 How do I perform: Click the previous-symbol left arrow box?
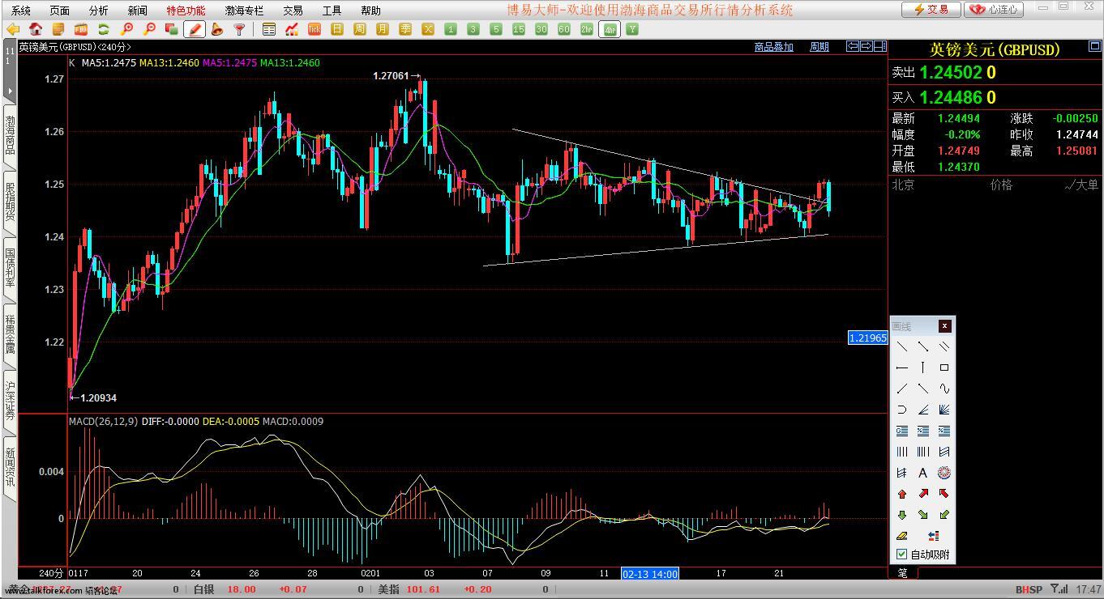[x=853, y=47]
